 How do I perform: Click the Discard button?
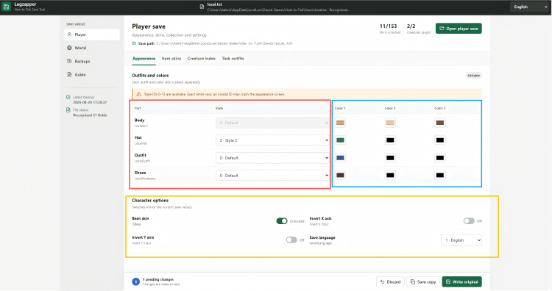390,282
